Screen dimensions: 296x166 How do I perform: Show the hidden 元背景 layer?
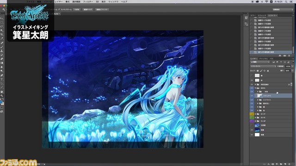click(x=252, y=125)
